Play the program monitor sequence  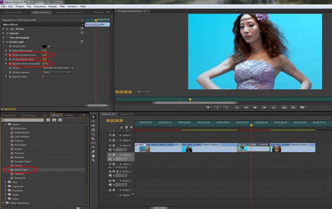pos(255,107)
